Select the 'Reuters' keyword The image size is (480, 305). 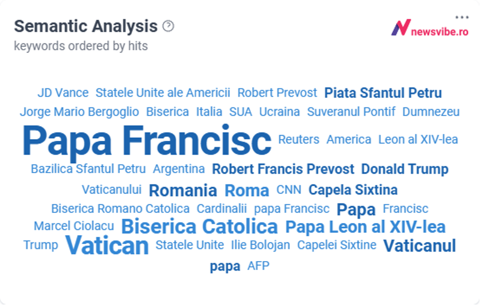[x=299, y=139]
